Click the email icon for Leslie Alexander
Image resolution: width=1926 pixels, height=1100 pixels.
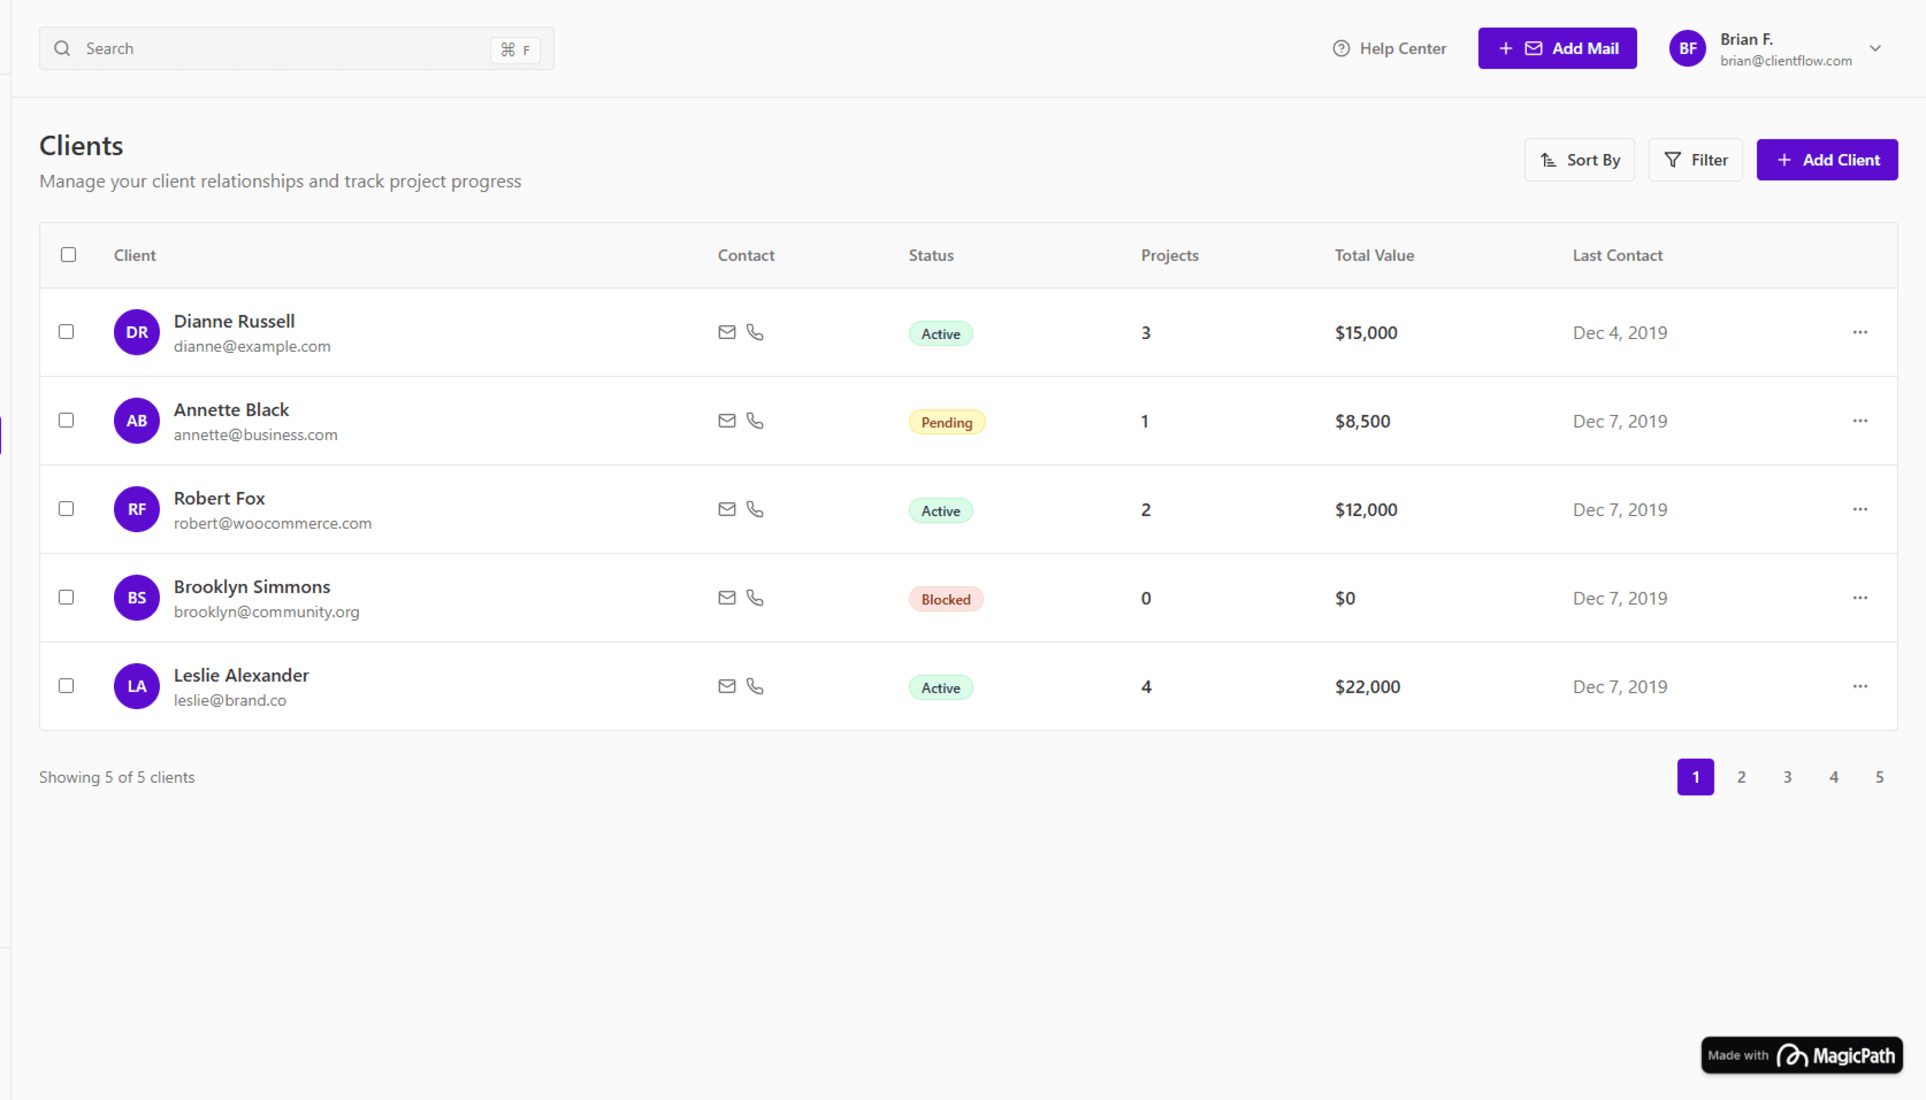pyautogui.click(x=726, y=686)
